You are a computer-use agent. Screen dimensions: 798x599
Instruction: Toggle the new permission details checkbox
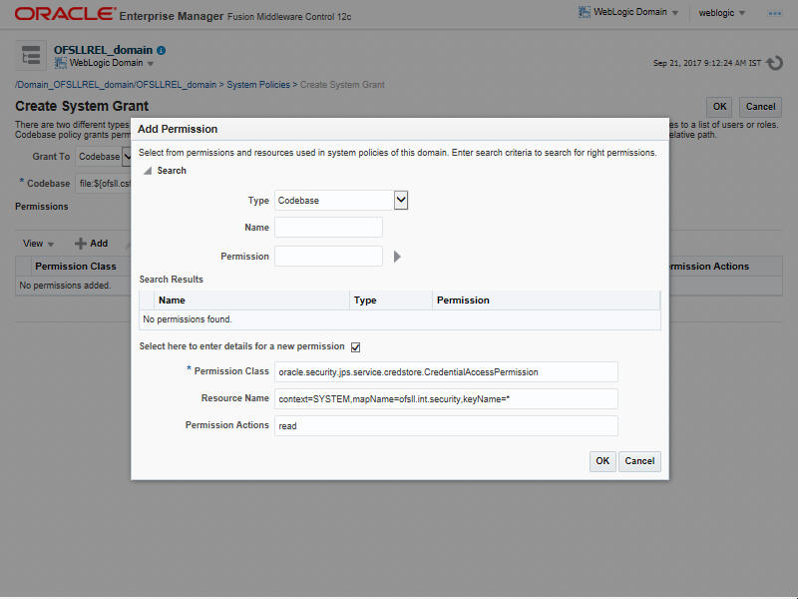click(356, 347)
